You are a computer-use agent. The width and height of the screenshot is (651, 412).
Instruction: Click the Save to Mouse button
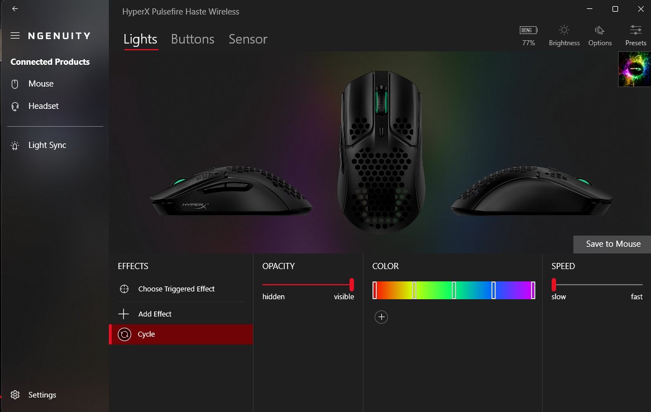[612, 244]
